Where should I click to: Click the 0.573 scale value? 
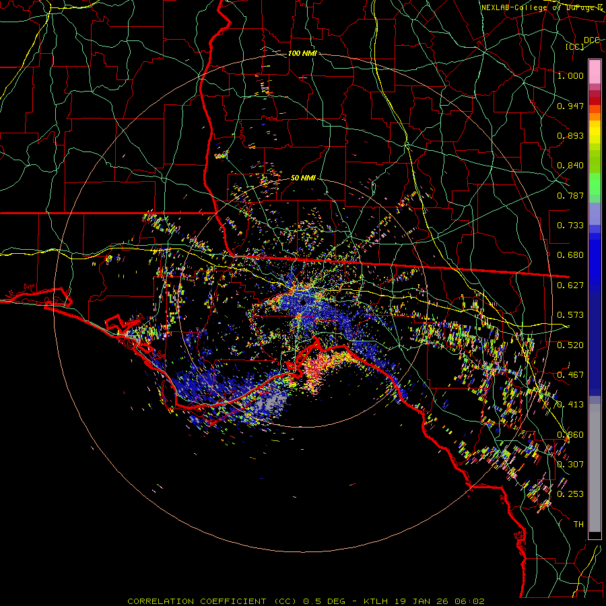click(x=570, y=315)
